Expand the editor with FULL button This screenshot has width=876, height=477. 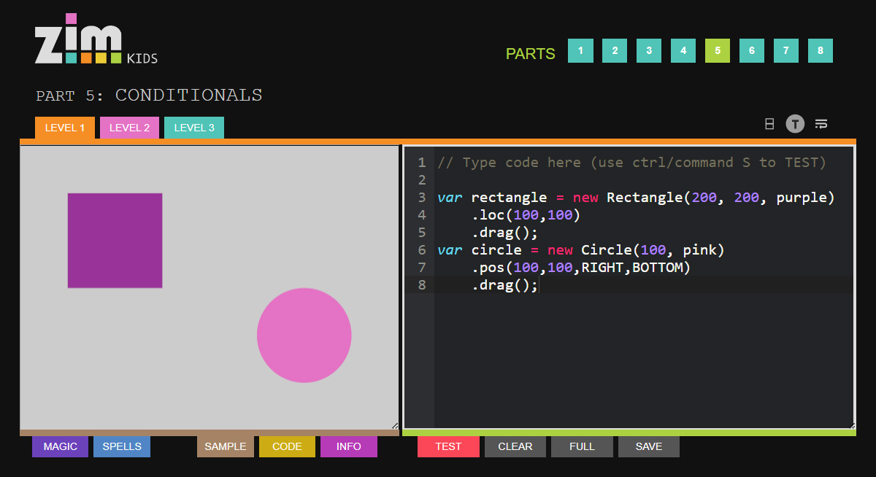(x=582, y=446)
